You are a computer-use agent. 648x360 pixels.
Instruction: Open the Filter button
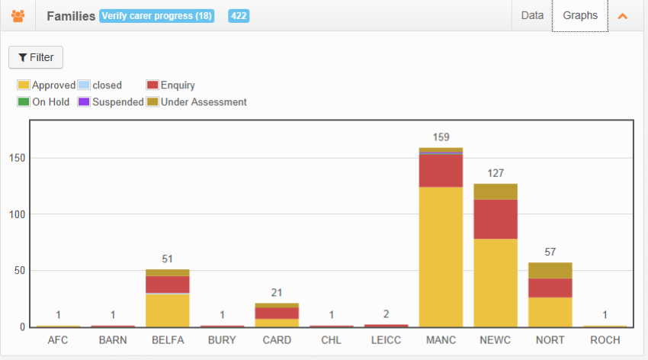(36, 57)
